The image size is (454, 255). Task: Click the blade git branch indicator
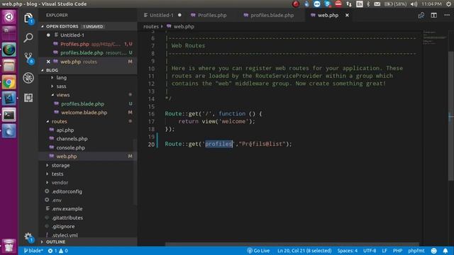click(x=33, y=251)
